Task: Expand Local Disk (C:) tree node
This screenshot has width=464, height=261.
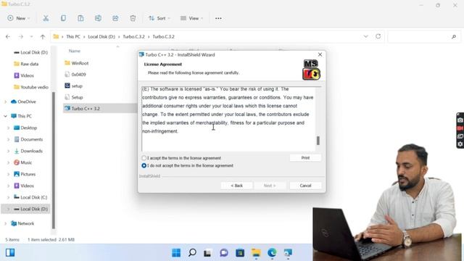Action: pos(8,197)
